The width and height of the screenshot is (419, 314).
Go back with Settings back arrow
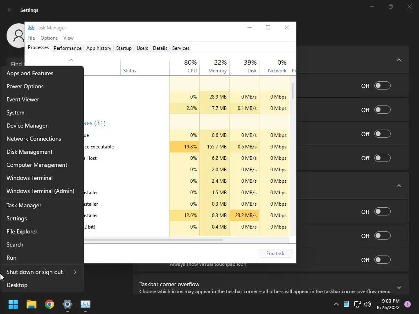coord(10,10)
